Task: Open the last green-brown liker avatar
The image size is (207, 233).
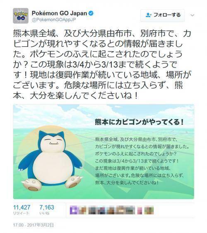Action: point(149,210)
